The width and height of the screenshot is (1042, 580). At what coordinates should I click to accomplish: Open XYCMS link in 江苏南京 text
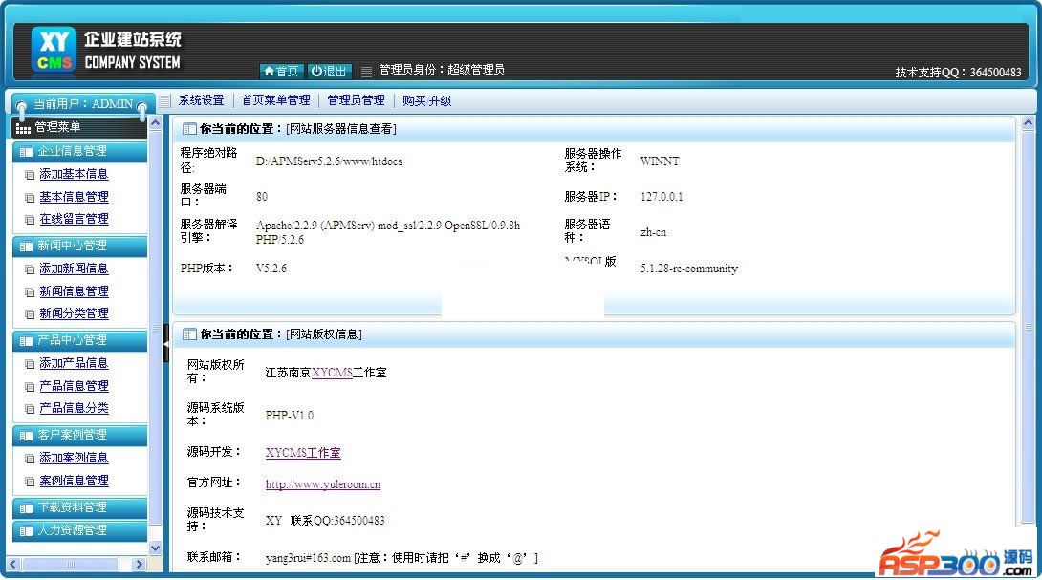(332, 373)
